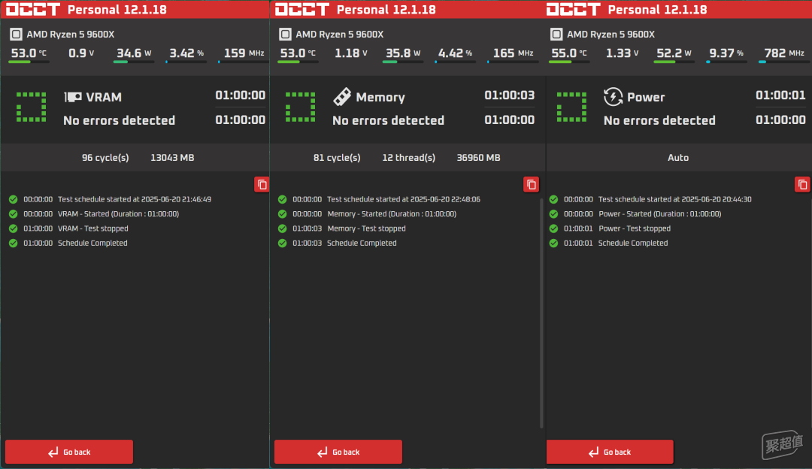Select the '81 cycle(s)' value
This screenshot has width=812, height=469.
[337, 157]
